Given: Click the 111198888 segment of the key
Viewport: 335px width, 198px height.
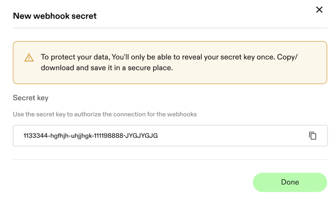Looking at the screenshot, I should (108, 136).
